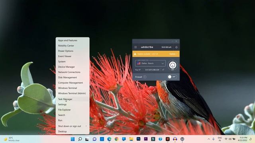Open Network Connections
255x143 pixels.
coord(73,72)
